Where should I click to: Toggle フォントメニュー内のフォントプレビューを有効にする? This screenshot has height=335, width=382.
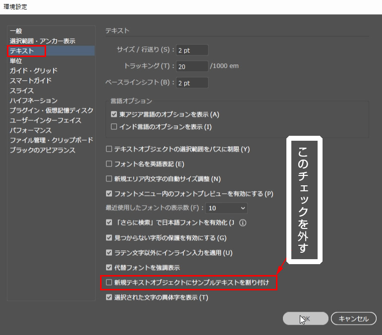pyautogui.click(x=109, y=194)
